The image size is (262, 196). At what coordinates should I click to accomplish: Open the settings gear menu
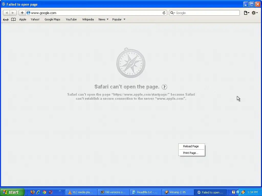pyautogui.click(x=255, y=13)
